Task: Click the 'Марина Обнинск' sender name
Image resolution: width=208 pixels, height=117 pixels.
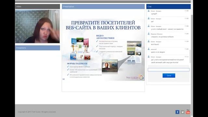Action: pyautogui.click(x=157, y=34)
